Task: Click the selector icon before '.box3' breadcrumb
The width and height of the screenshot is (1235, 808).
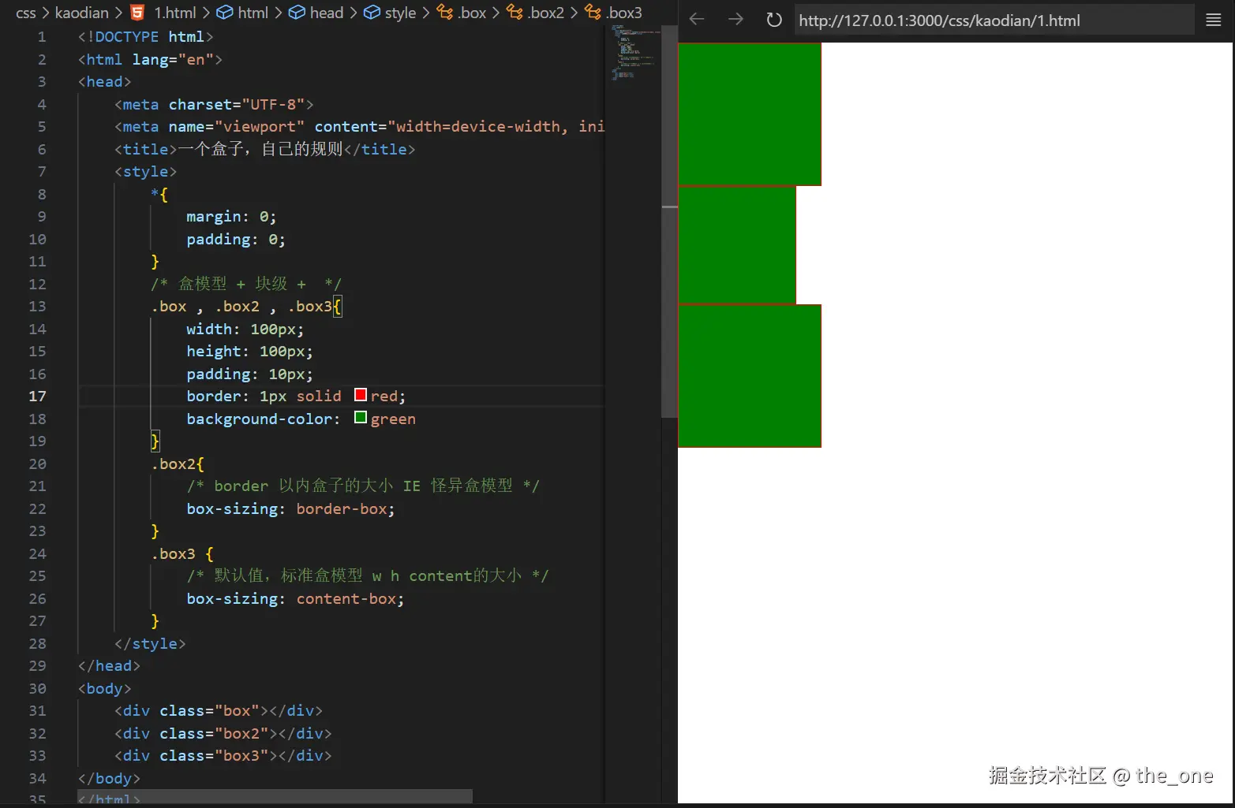Action: (x=593, y=13)
